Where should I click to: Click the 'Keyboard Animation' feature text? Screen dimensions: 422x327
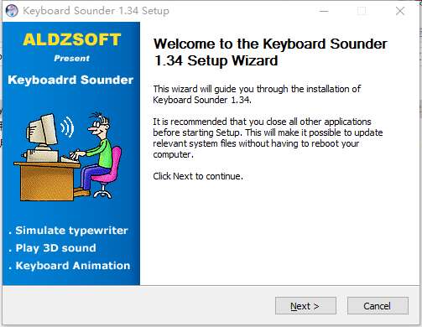click(x=73, y=266)
